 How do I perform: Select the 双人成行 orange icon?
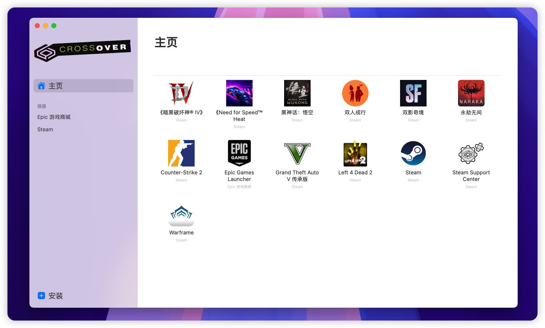click(x=355, y=93)
